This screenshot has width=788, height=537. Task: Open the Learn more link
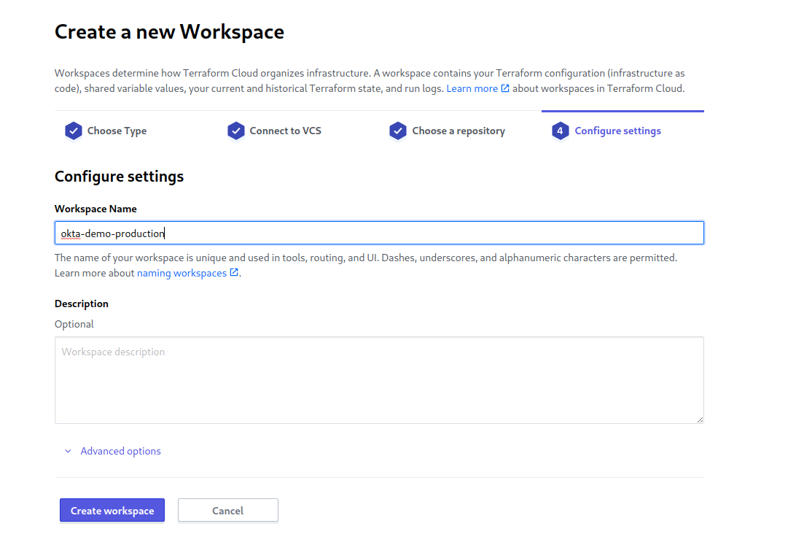coord(472,88)
